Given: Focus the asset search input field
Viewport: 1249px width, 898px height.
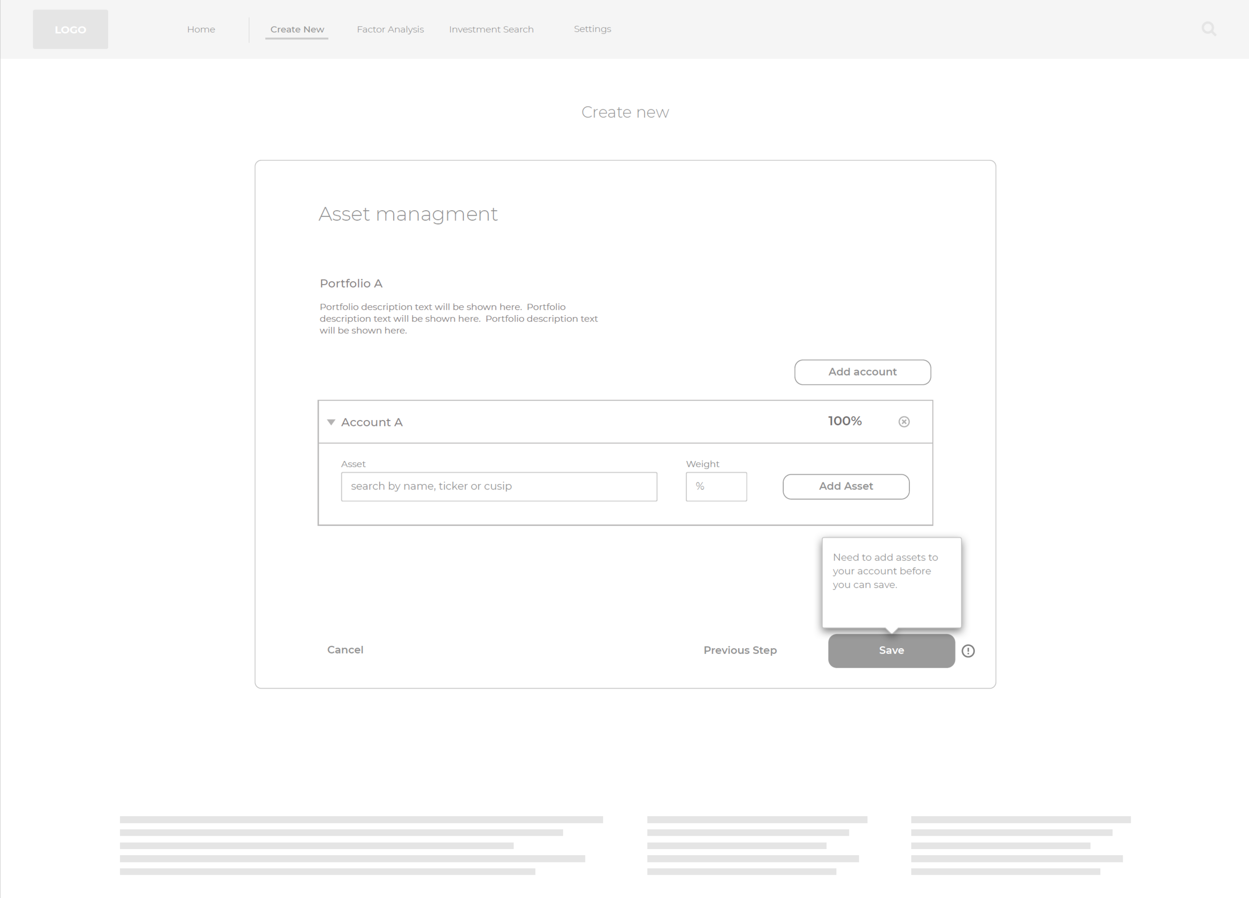Looking at the screenshot, I should coord(499,487).
